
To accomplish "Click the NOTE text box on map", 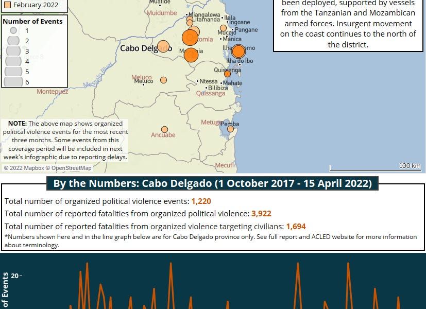I will click(x=65, y=140).
